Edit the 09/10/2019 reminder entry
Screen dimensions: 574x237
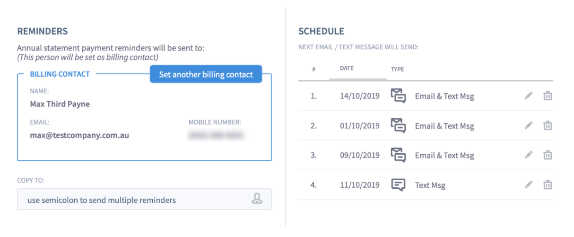(x=529, y=155)
